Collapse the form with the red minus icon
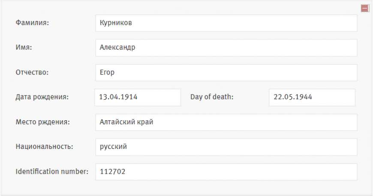Image resolution: width=373 pixels, height=196 pixels. pos(365,8)
